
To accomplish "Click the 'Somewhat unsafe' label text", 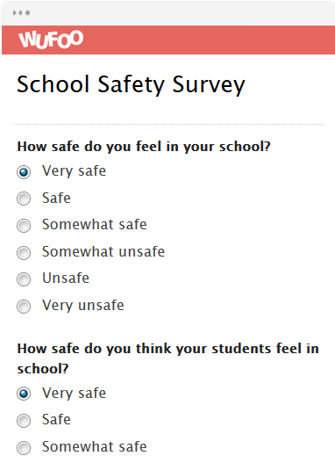I will 103,251.
